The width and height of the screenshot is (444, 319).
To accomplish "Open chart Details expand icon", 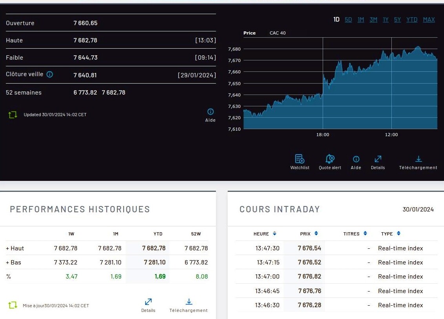I will tap(378, 159).
